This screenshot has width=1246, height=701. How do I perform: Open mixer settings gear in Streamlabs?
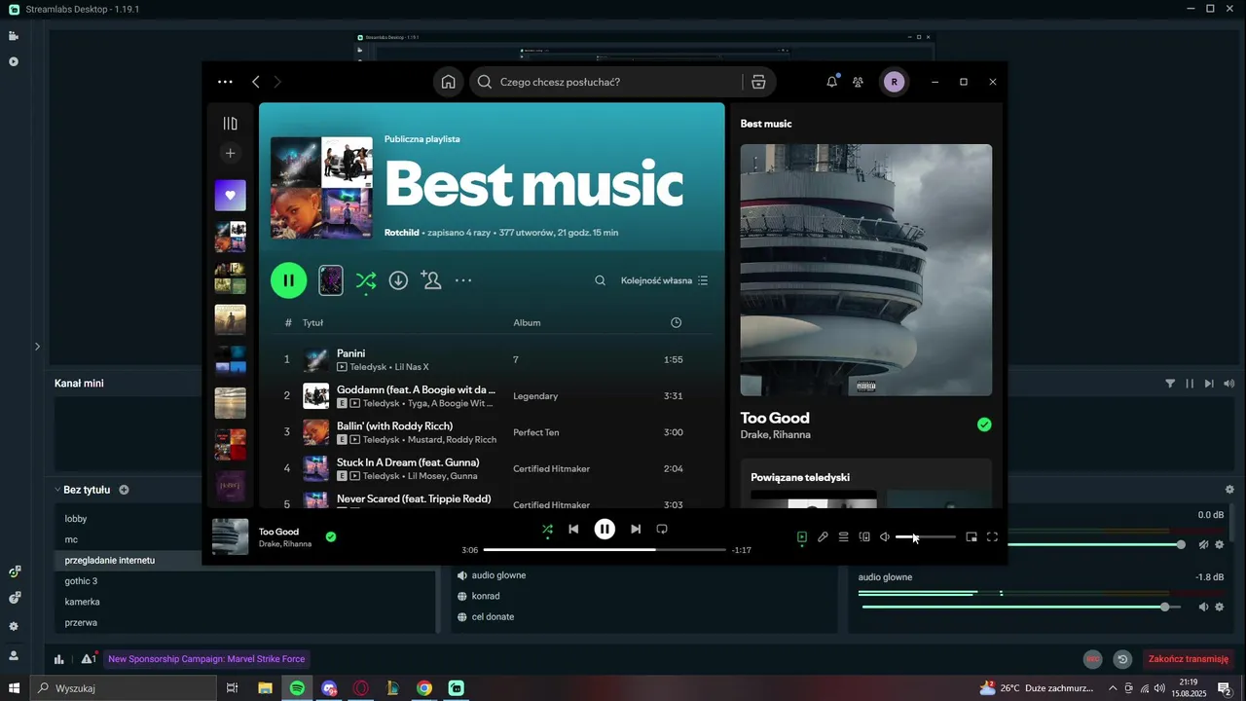click(1229, 490)
